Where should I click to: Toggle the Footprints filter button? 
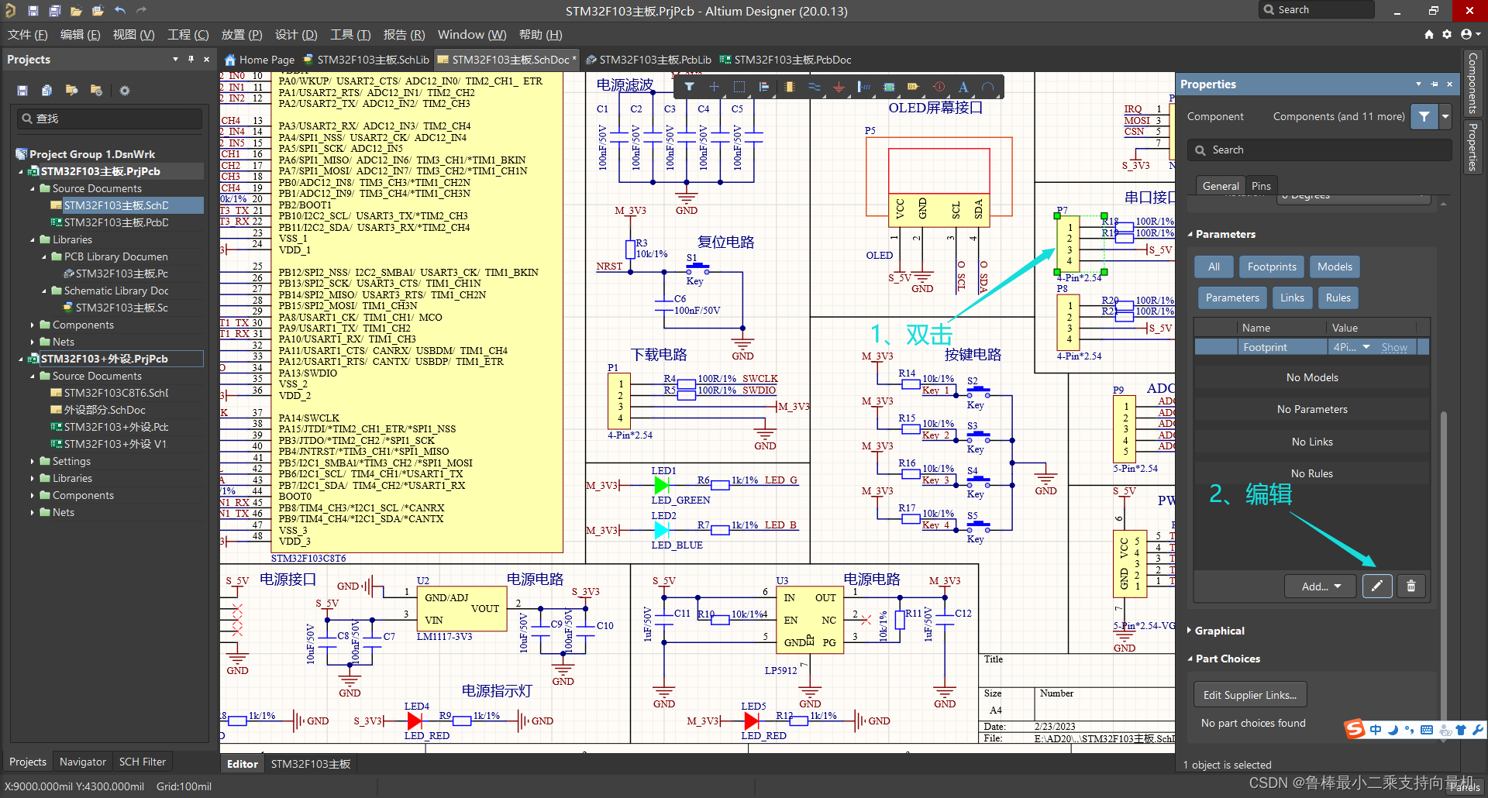(x=1272, y=267)
